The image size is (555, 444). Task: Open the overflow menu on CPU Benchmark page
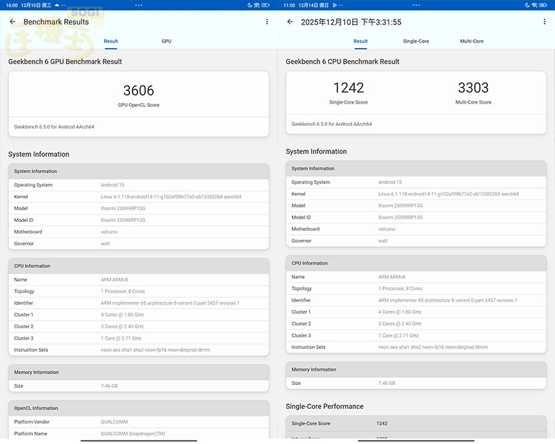[x=544, y=21]
